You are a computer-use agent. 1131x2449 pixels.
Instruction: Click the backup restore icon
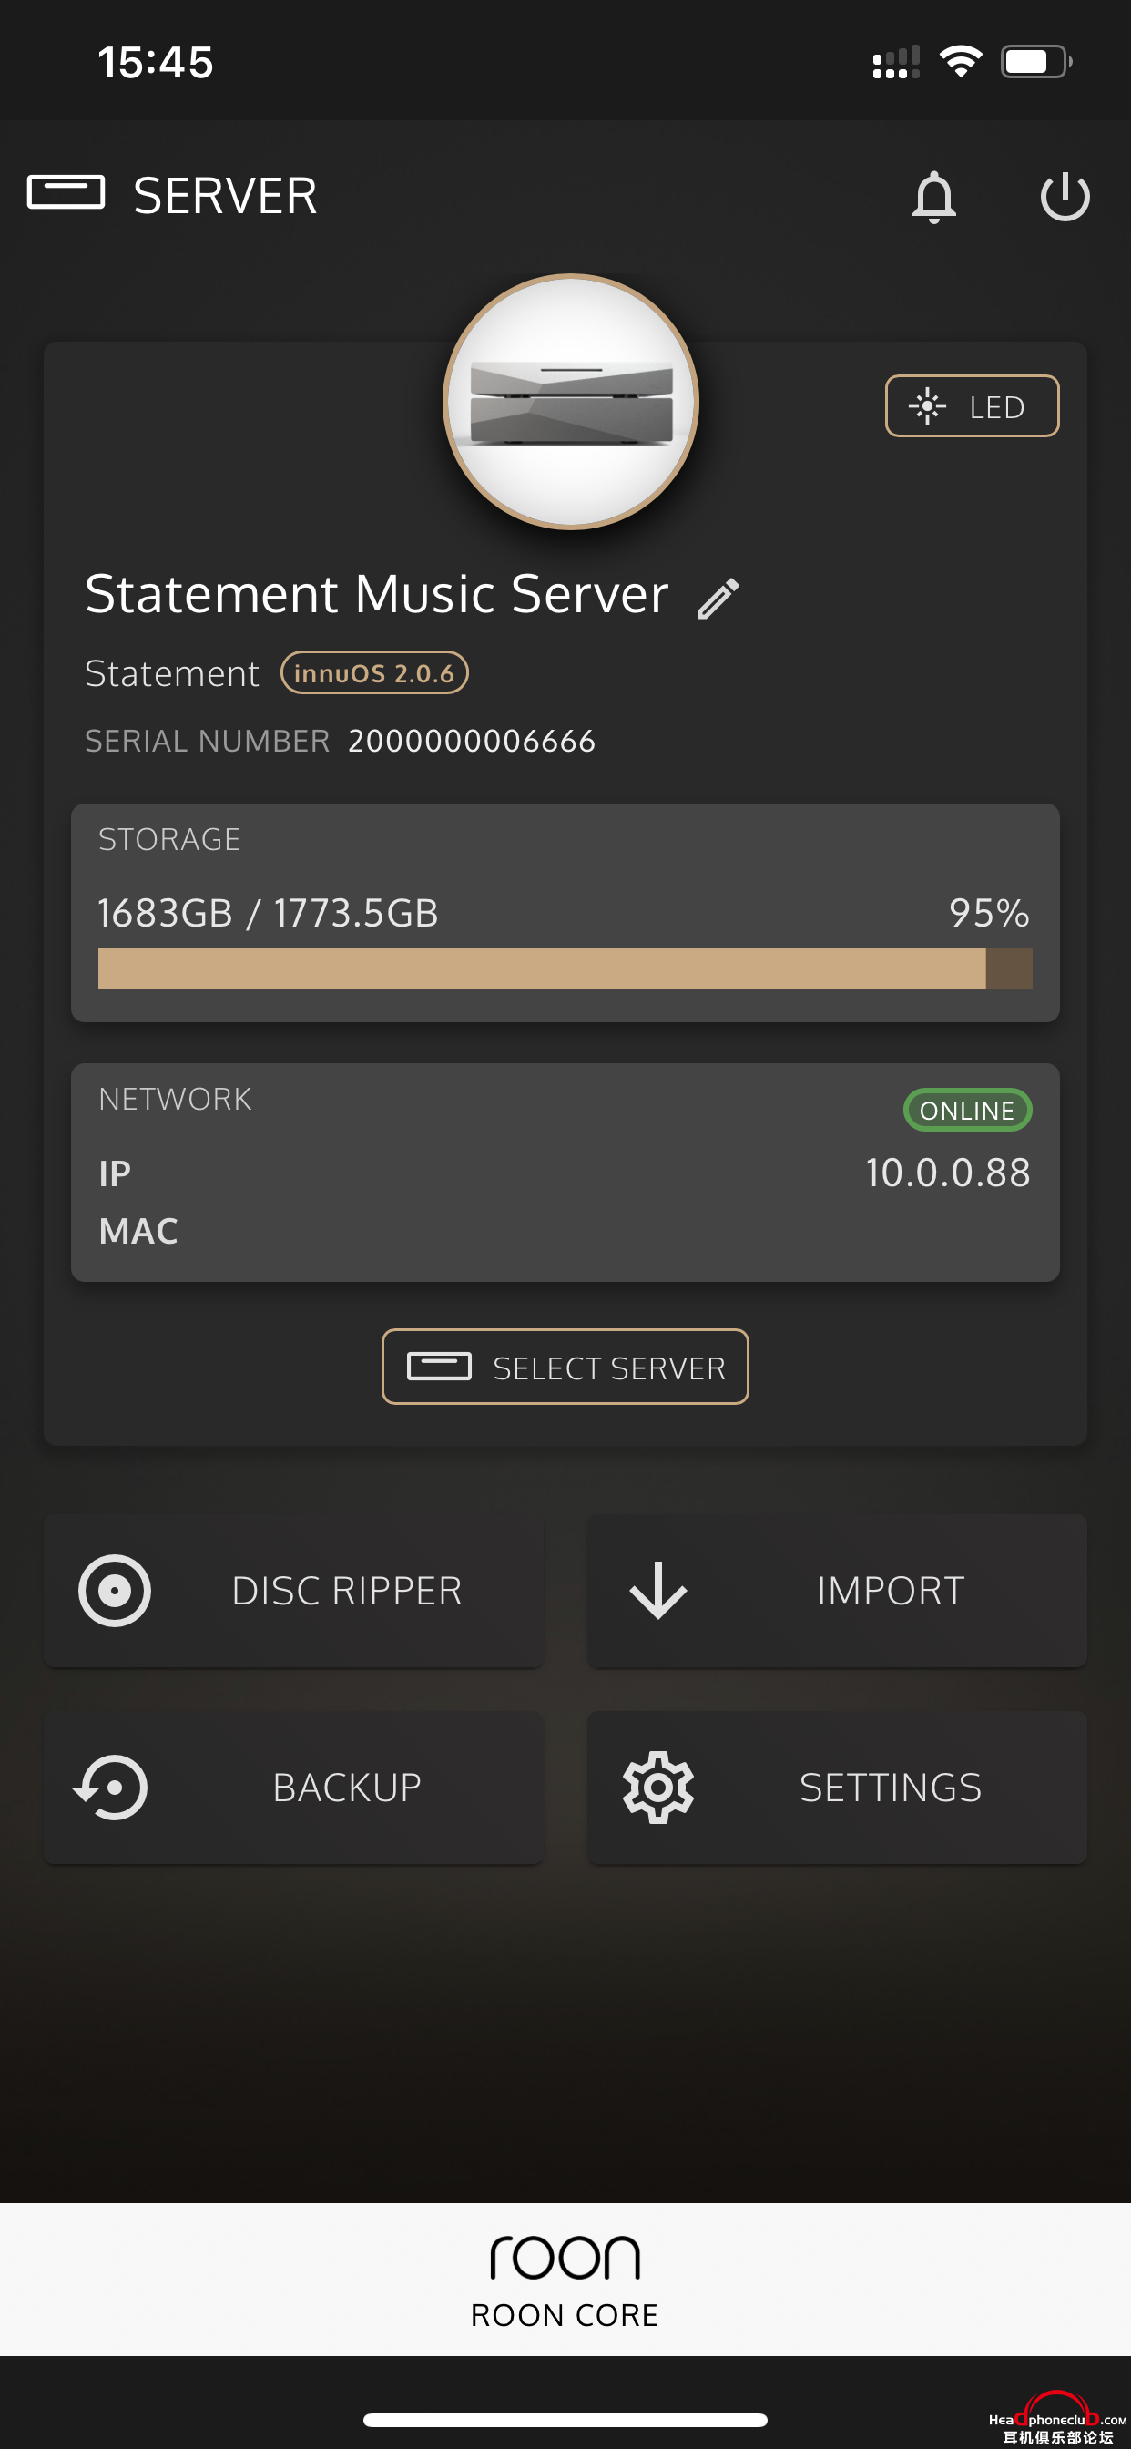(x=110, y=1788)
